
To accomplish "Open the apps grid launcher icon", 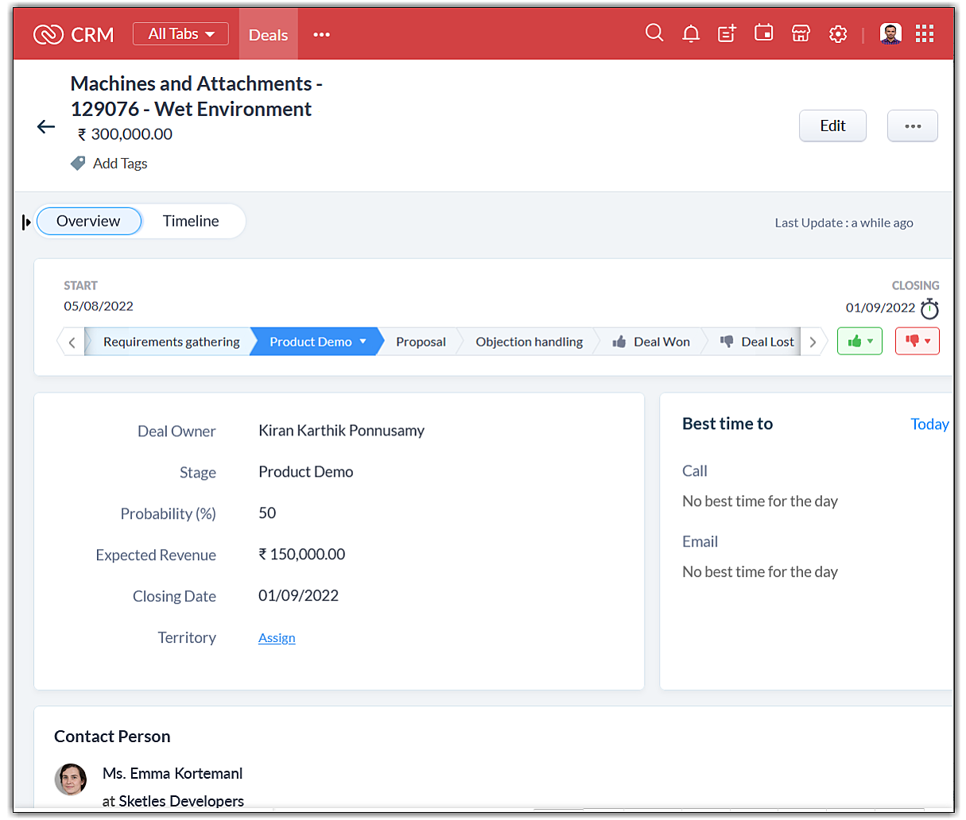I will coord(924,33).
